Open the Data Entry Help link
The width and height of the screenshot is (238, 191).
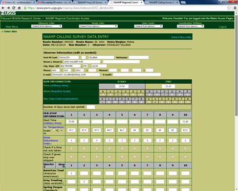pyautogui.click(x=181, y=37)
